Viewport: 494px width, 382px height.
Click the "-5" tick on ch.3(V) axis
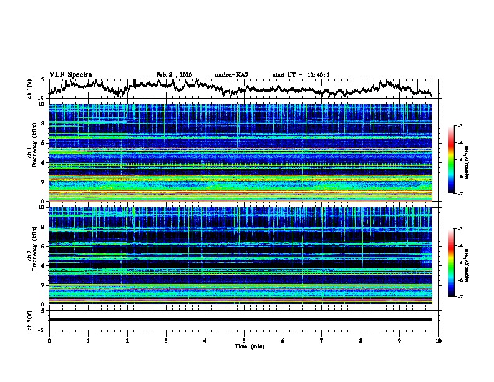point(42,330)
